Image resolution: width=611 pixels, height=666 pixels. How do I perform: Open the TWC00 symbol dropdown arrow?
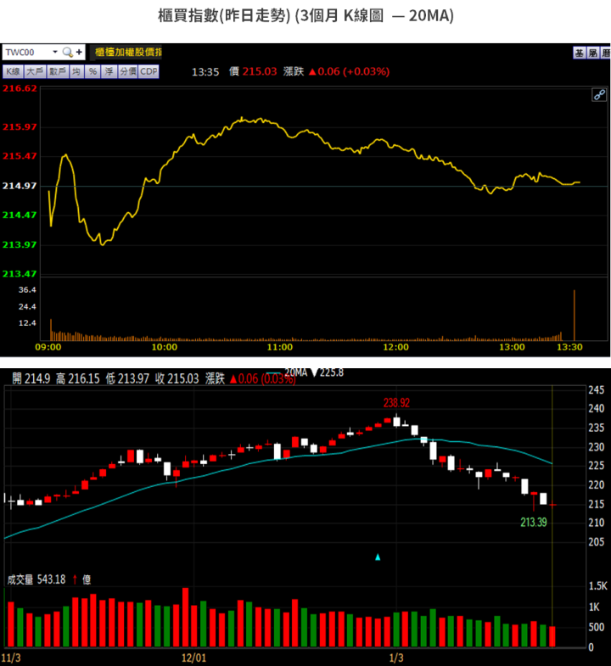(x=55, y=53)
